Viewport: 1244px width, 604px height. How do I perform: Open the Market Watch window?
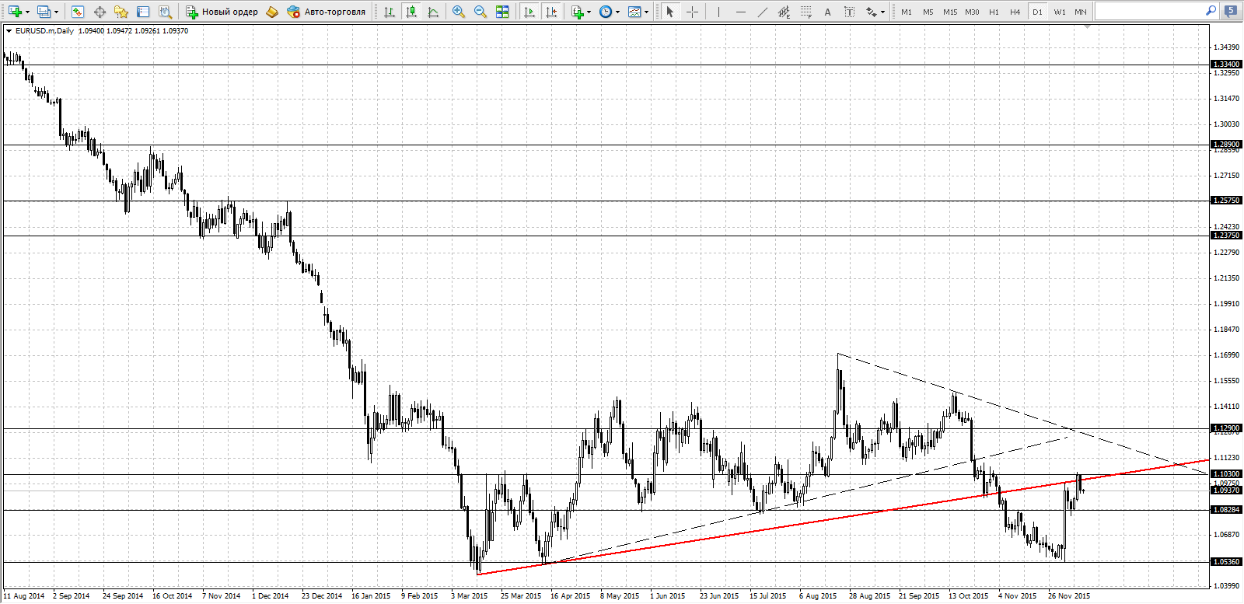point(78,12)
